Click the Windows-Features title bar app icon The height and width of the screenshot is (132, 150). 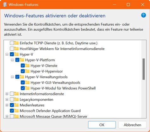click(5, 5)
